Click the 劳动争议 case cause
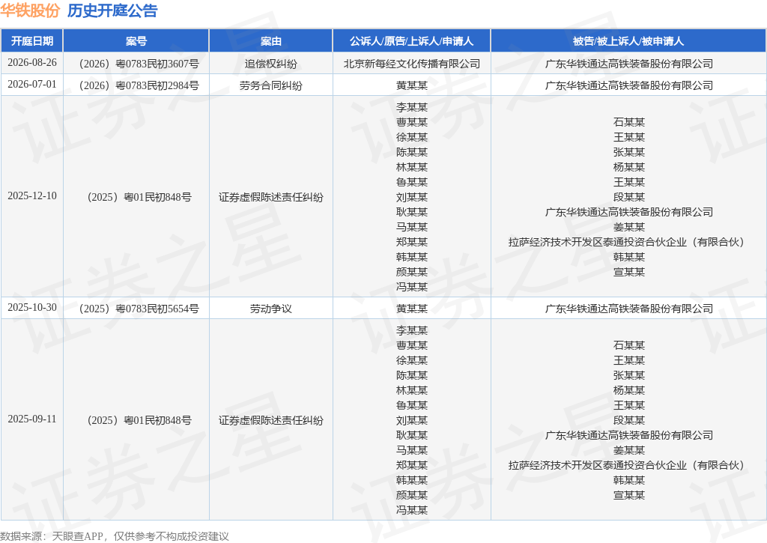Image resolution: width=767 pixels, height=543 pixels. 271,309
